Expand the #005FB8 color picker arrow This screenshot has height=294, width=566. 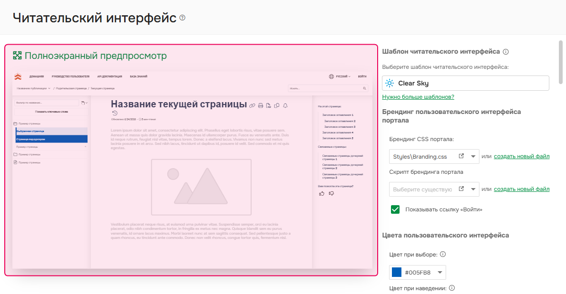[439, 272]
